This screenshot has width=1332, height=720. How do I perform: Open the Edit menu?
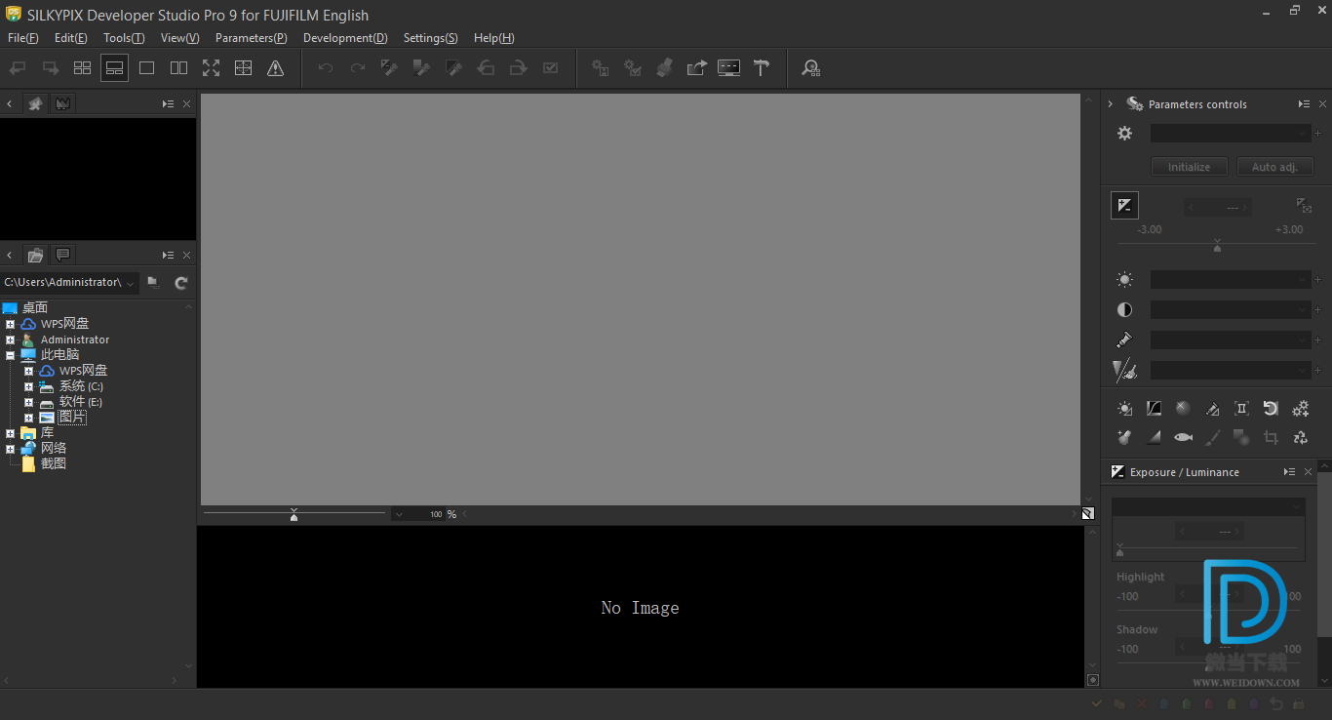click(70, 38)
